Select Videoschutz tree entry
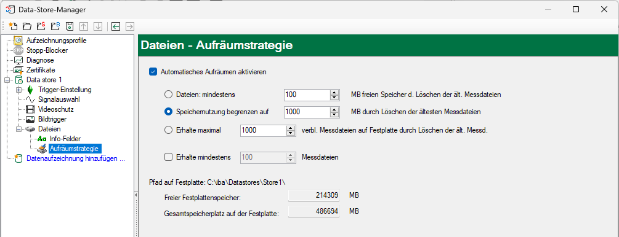This screenshot has width=619, height=237. coord(55,109)
